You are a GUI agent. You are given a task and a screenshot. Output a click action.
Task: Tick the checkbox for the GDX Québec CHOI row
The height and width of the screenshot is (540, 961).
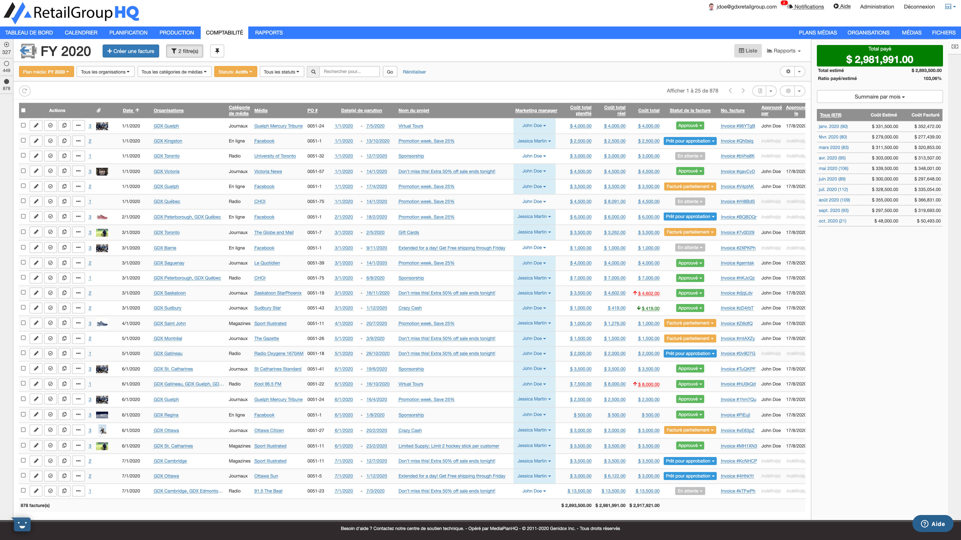coord(24,201)
